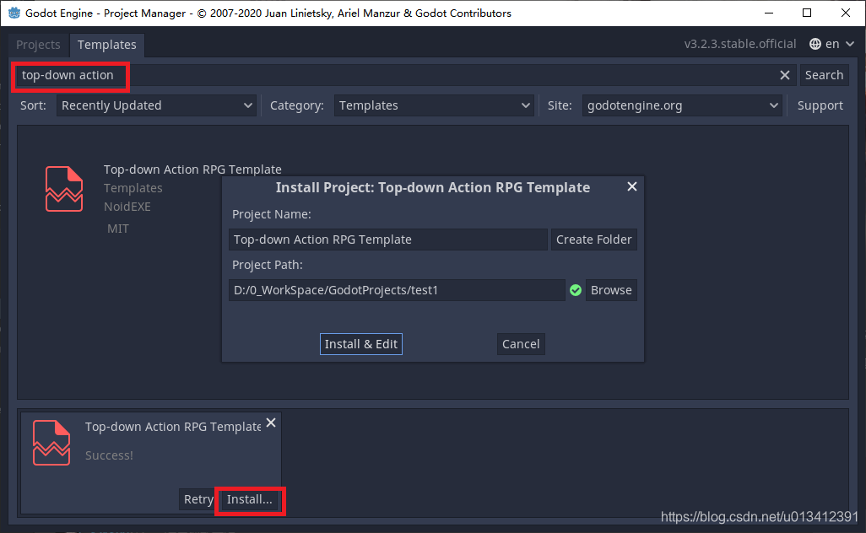The height and width of the screenshot is (533, 866).
Task: Close the Install Project dialog
Action: click(x=632, y=186)
